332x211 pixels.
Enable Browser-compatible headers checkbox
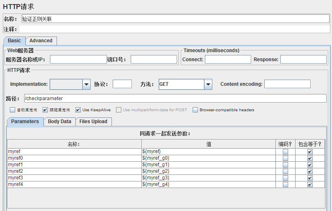click(x=195, y=110)
